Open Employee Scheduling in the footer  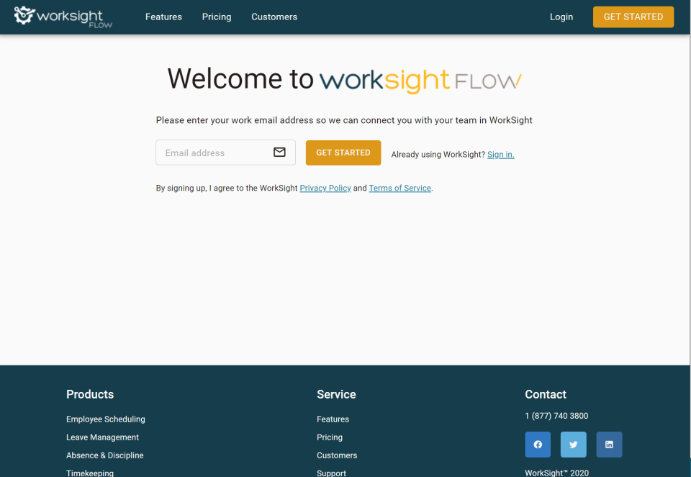click(105, 419)
